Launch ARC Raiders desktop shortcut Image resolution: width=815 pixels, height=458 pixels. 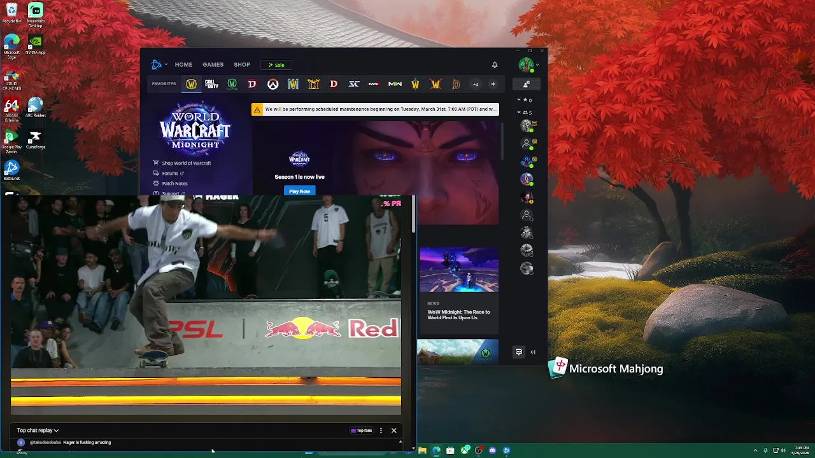[x=36, y=107]
